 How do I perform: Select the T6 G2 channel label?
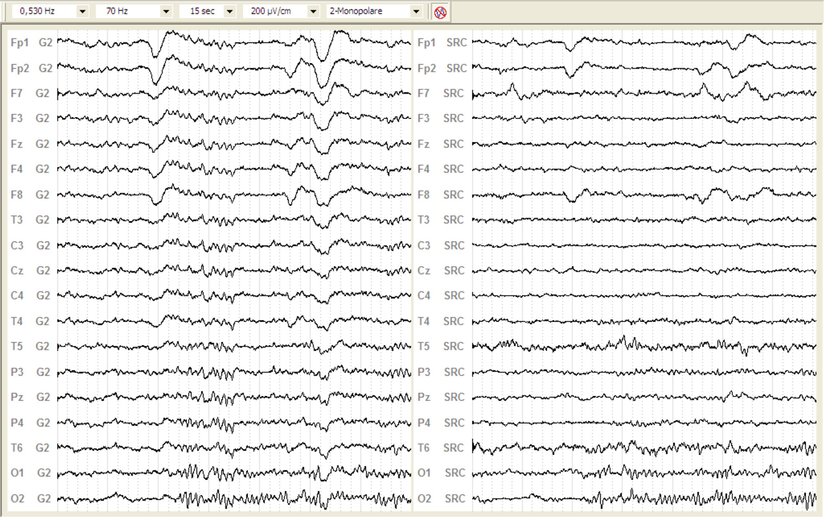pos(30,448)
